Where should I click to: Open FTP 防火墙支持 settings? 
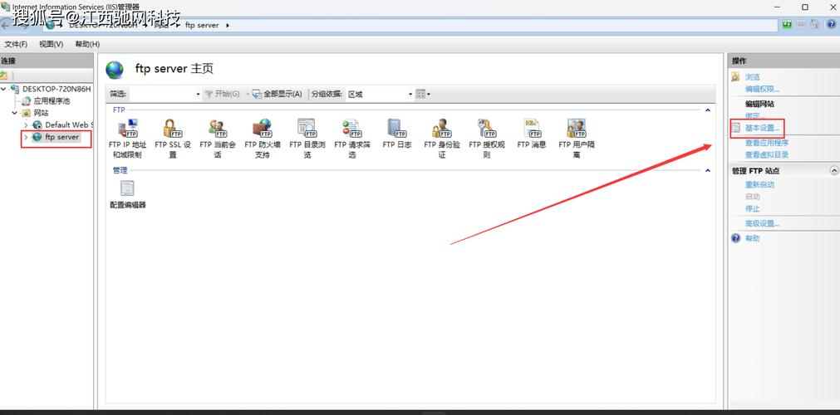263,129
